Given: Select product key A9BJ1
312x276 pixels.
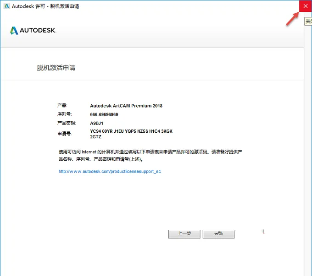Looking at the screenshot, I should point(97,123).
